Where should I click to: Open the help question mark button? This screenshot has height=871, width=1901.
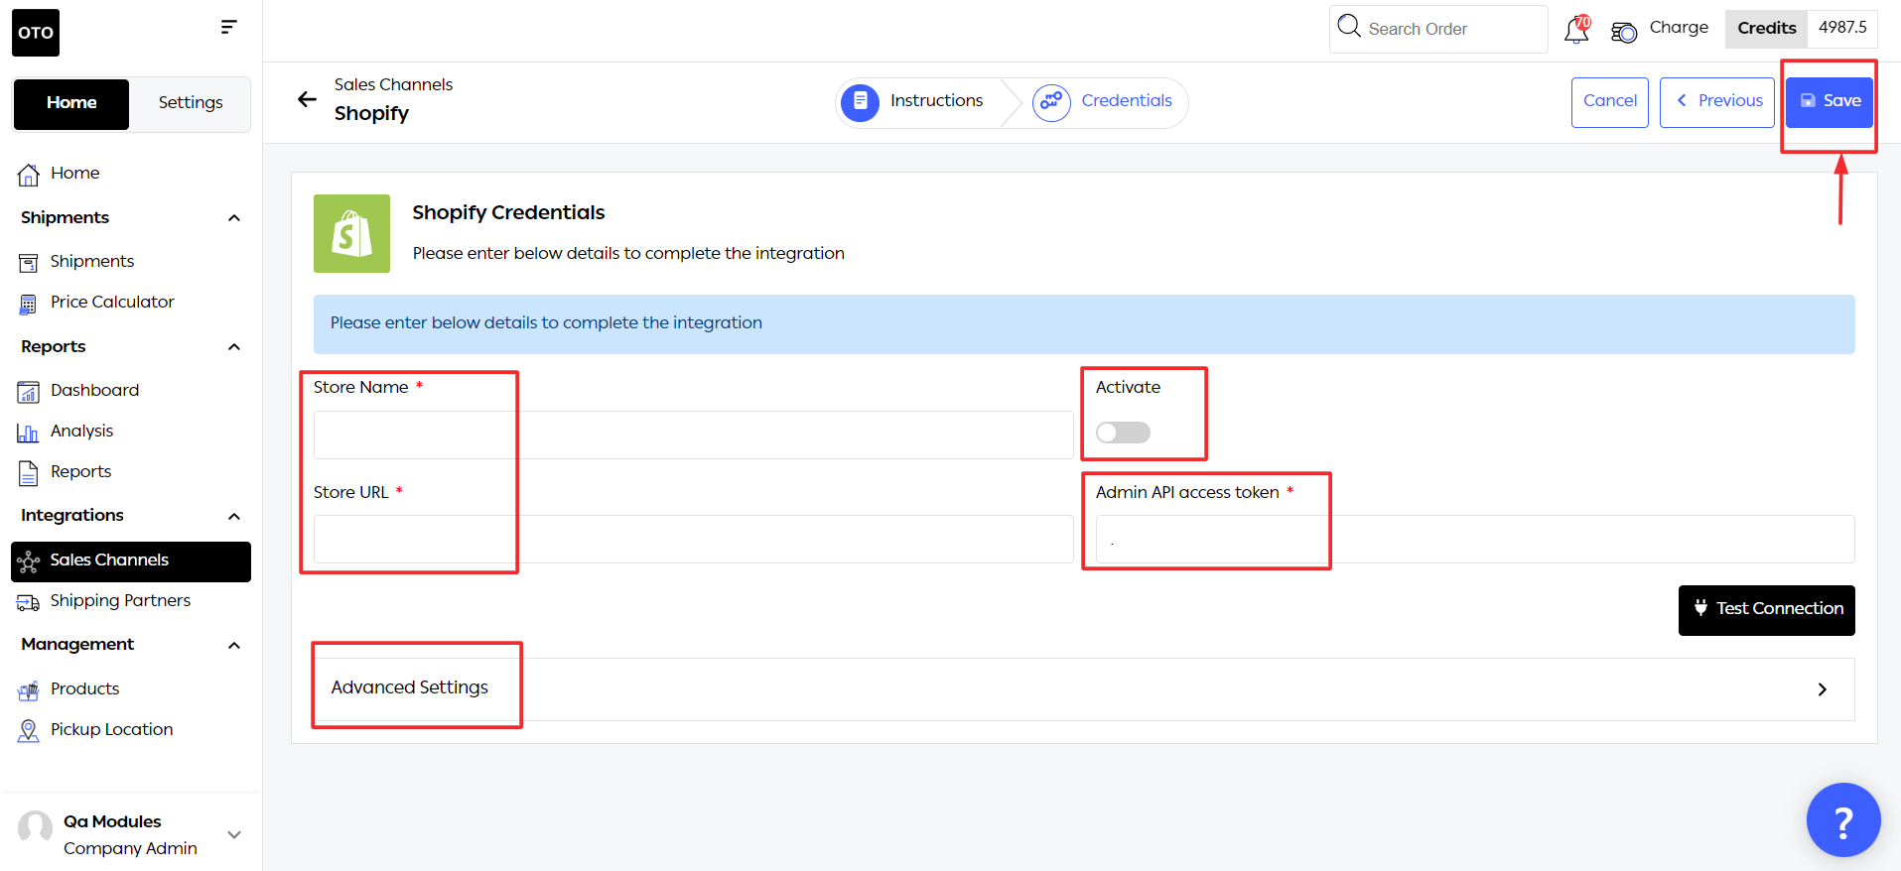(1843, 820)
